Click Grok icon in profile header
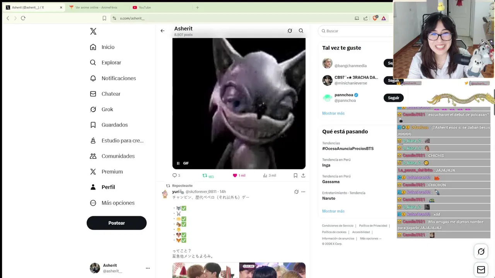The height and width of the screenshot is (278, 495). (x=290, y=31)
